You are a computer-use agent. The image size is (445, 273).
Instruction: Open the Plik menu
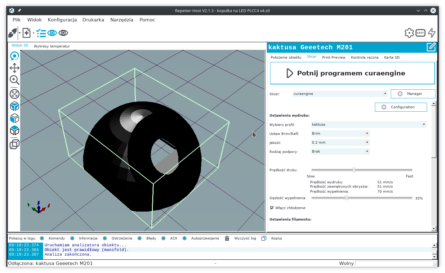click(17, 20)
